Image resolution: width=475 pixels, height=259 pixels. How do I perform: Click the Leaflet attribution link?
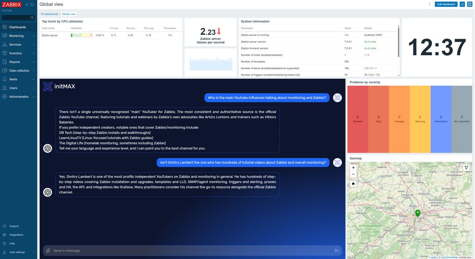click(x=433, y=257)
